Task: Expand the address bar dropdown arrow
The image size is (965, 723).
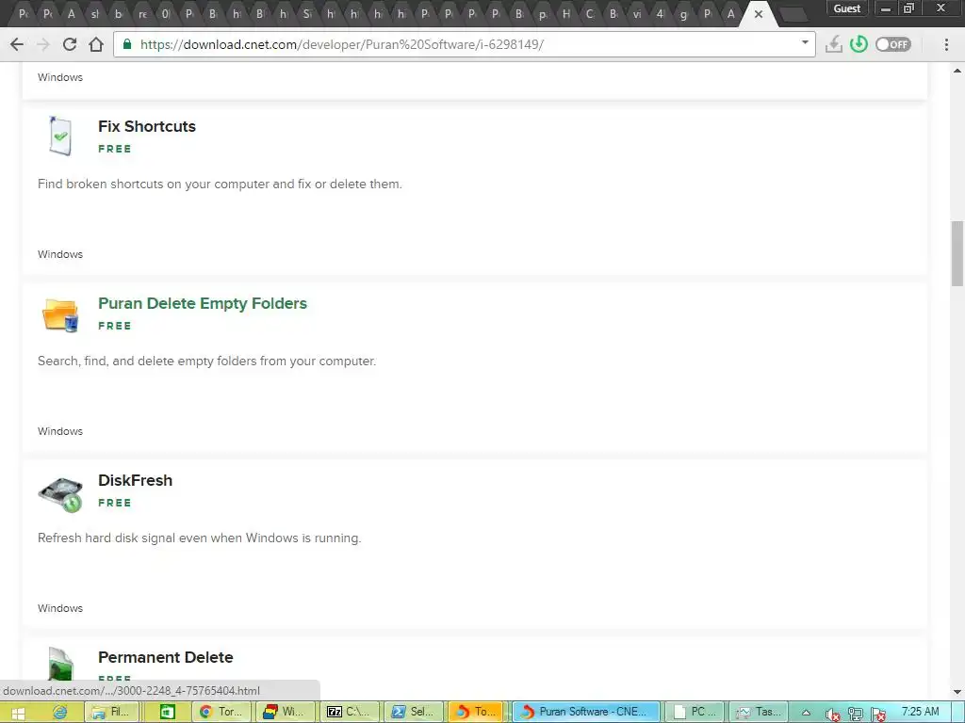Action: click(805, 43)
